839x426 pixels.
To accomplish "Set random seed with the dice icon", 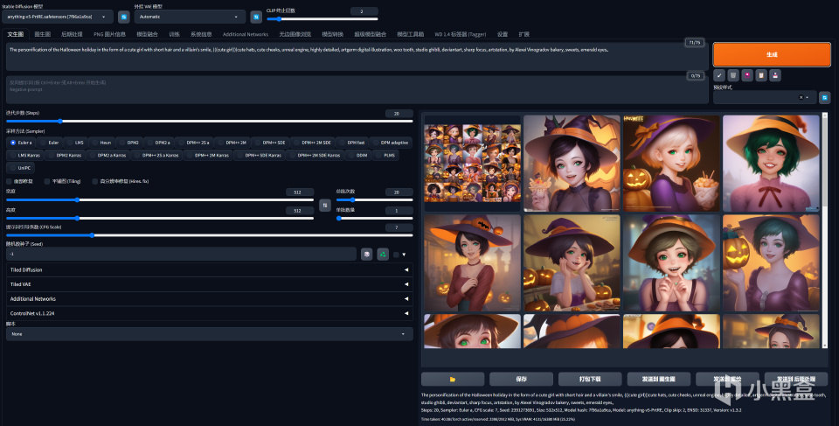I will coord(366,254).
